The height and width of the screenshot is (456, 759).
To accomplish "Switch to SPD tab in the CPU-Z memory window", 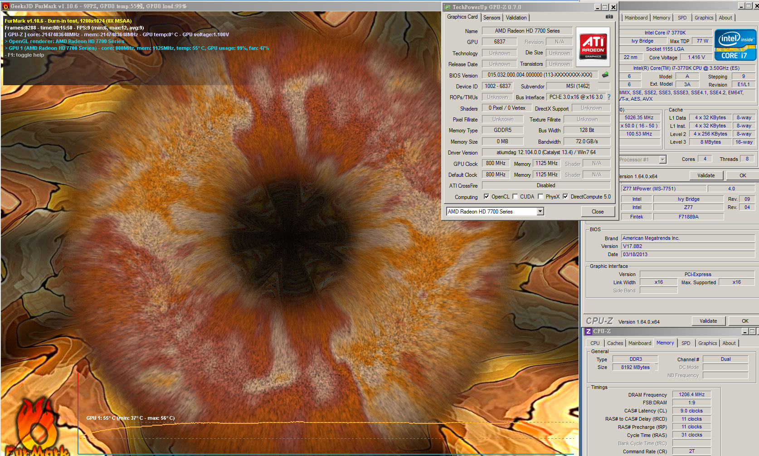I will pos(686,343).
